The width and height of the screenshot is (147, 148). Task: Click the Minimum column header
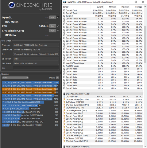click(x=112, y=7)
